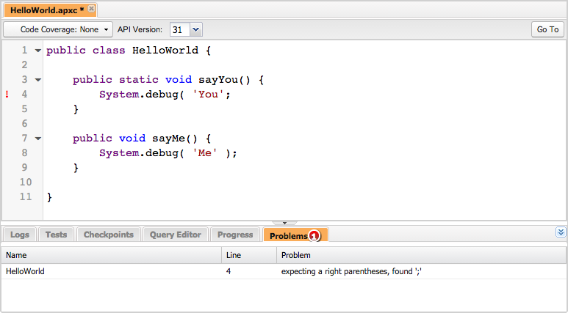This screenshot has width=568, height=313.
Task: Click line number 11 in the gutter
Action: 26,197
